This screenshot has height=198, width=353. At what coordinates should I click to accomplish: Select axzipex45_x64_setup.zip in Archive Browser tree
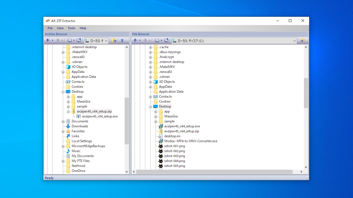[x=94, y=111]
